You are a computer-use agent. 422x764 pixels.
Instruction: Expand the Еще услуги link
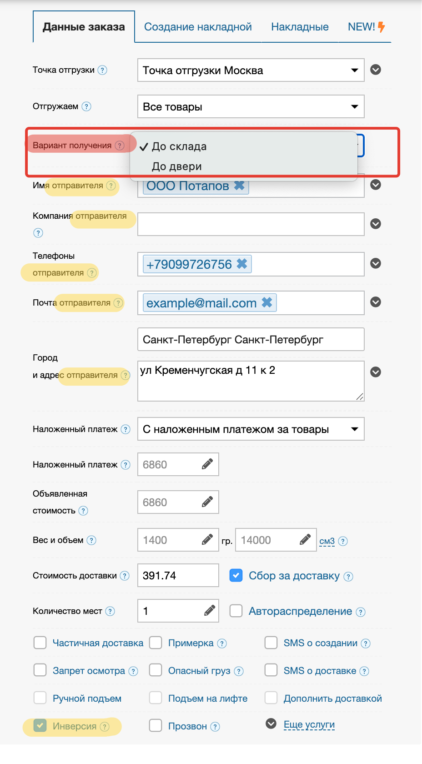click(x=309, y=724)
